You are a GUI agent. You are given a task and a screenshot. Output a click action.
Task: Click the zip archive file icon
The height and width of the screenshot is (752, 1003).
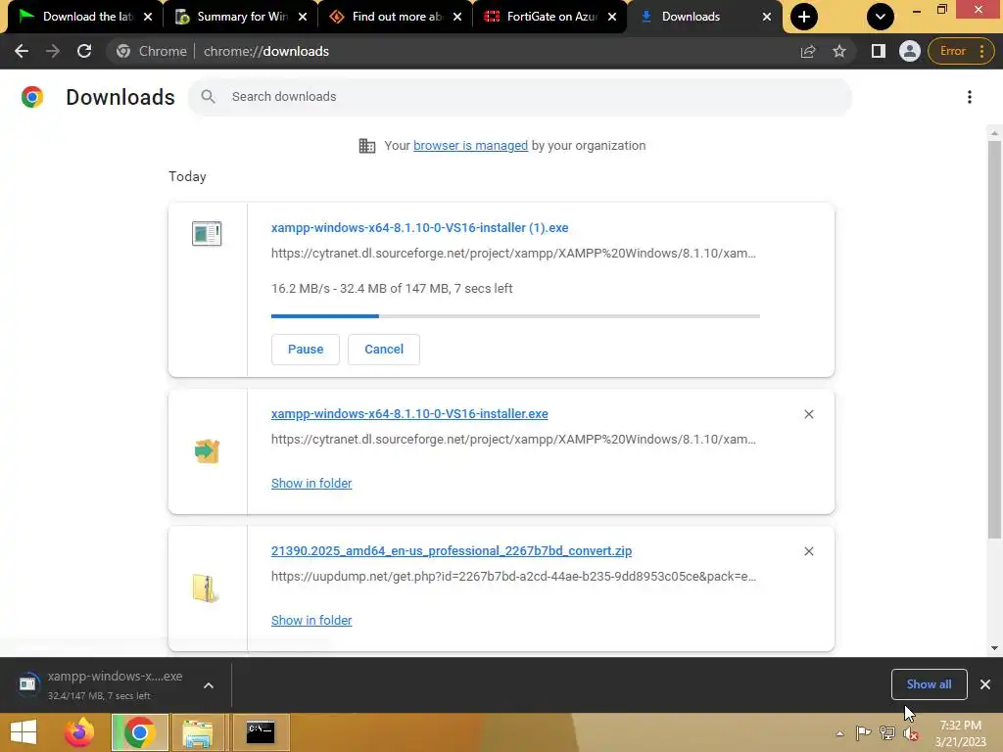pos(206,588)
